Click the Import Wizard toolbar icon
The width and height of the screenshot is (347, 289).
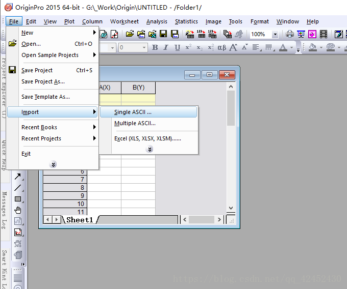(x=190, y=34)
